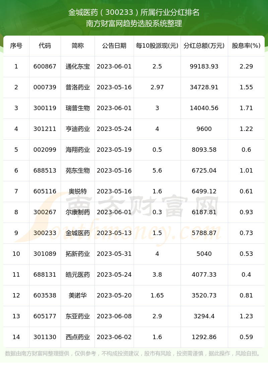Select the name 普洛药业
The height and width of the screenshot is (370, 268).
point(78,87)
